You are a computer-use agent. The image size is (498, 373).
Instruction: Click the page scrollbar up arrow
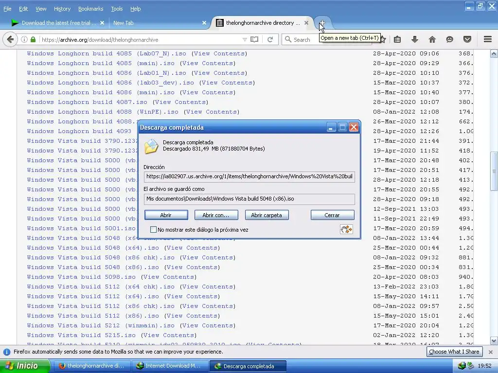(494, 53)
